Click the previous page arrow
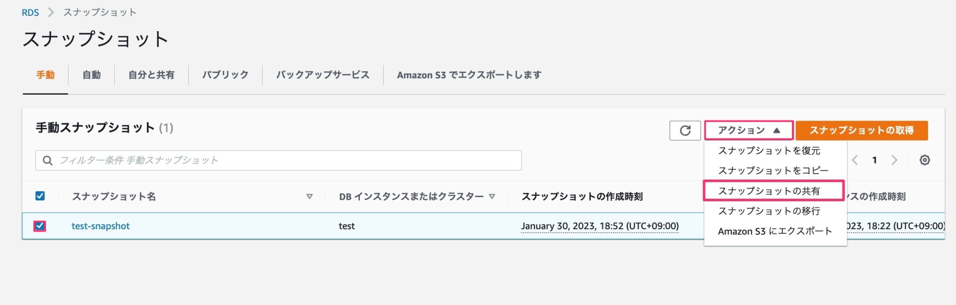 pos(855,160)
